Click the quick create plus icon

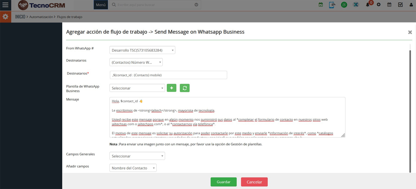point(379,5)
